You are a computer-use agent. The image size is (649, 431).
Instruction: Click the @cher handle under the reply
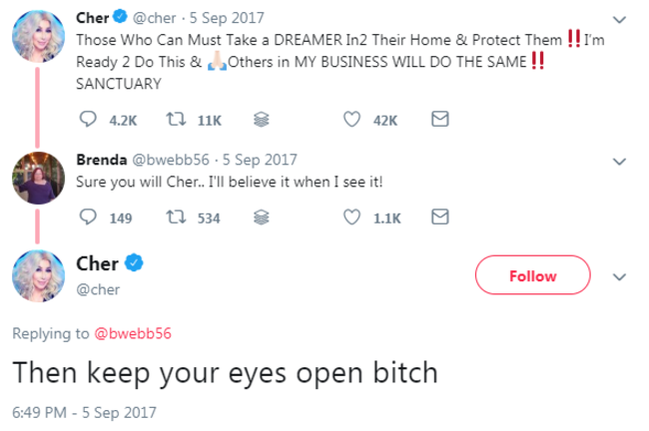(x=97, y=287)
